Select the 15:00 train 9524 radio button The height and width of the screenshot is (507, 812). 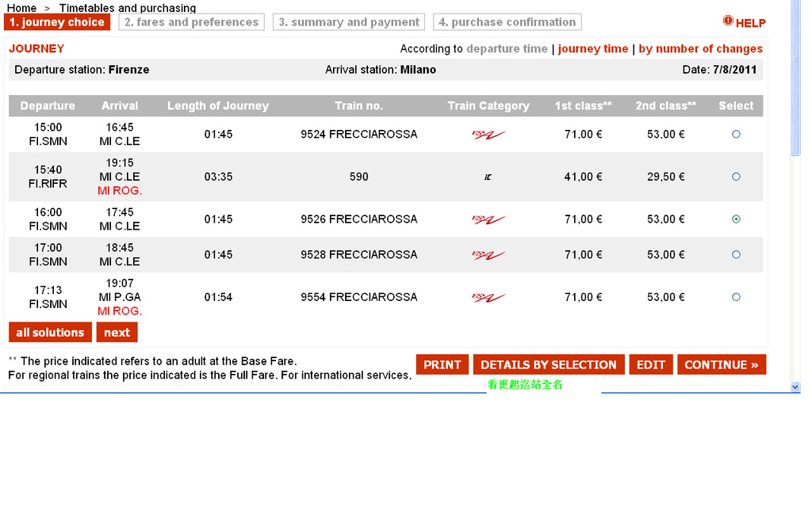point(736,135)
